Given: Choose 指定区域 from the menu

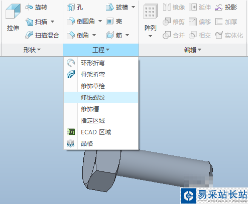Looking at the screenshot, I should pos(101,121).
